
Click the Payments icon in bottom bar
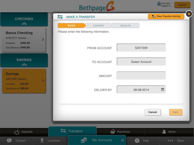click(113, 132)
